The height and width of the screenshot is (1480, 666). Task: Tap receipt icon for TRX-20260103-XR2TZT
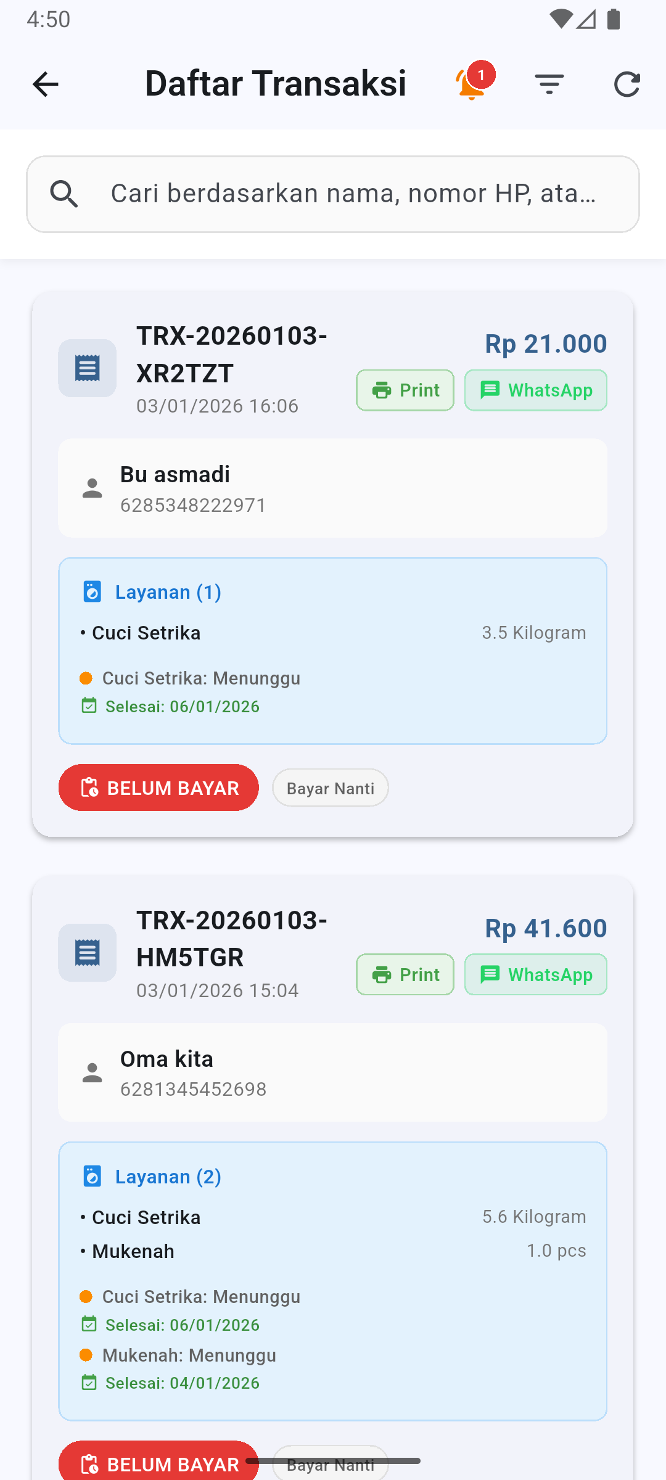coord(88,368)
